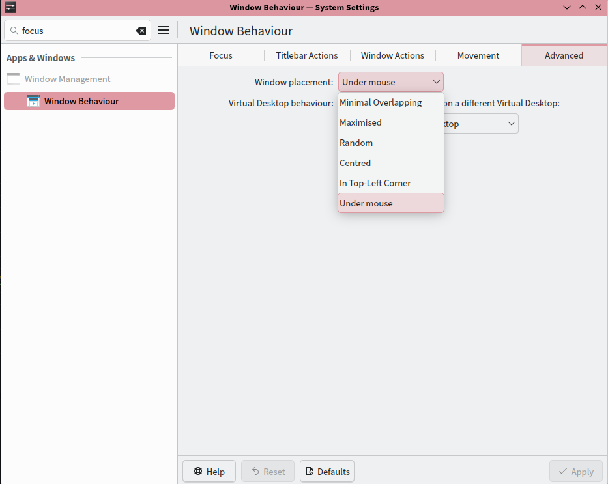Image resolution: width=608 pixels, height=484 pixels.
Task: Switch to the Focus tab
Action: (x=221, y=55)
